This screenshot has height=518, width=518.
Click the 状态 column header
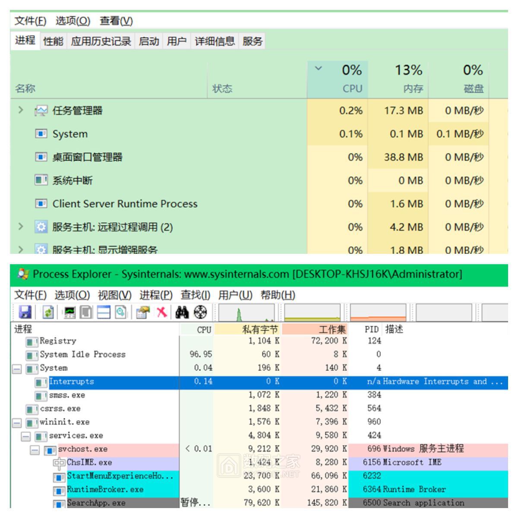[257, 79]
